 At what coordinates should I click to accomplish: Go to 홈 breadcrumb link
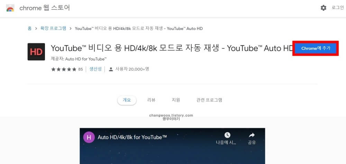point(29,28)
